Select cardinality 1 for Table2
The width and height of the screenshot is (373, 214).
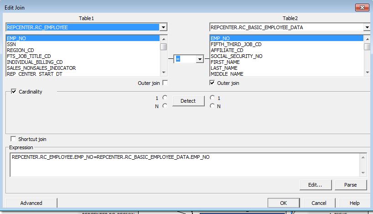coord(212,98)
